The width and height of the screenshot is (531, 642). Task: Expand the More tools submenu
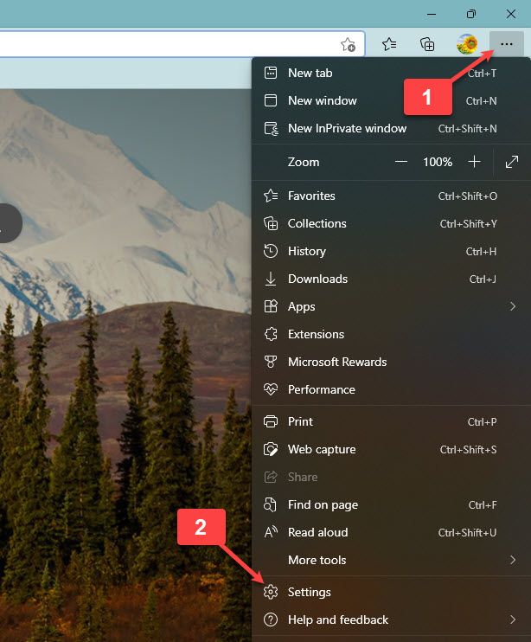pyautogui.click(x=389, y=560)
